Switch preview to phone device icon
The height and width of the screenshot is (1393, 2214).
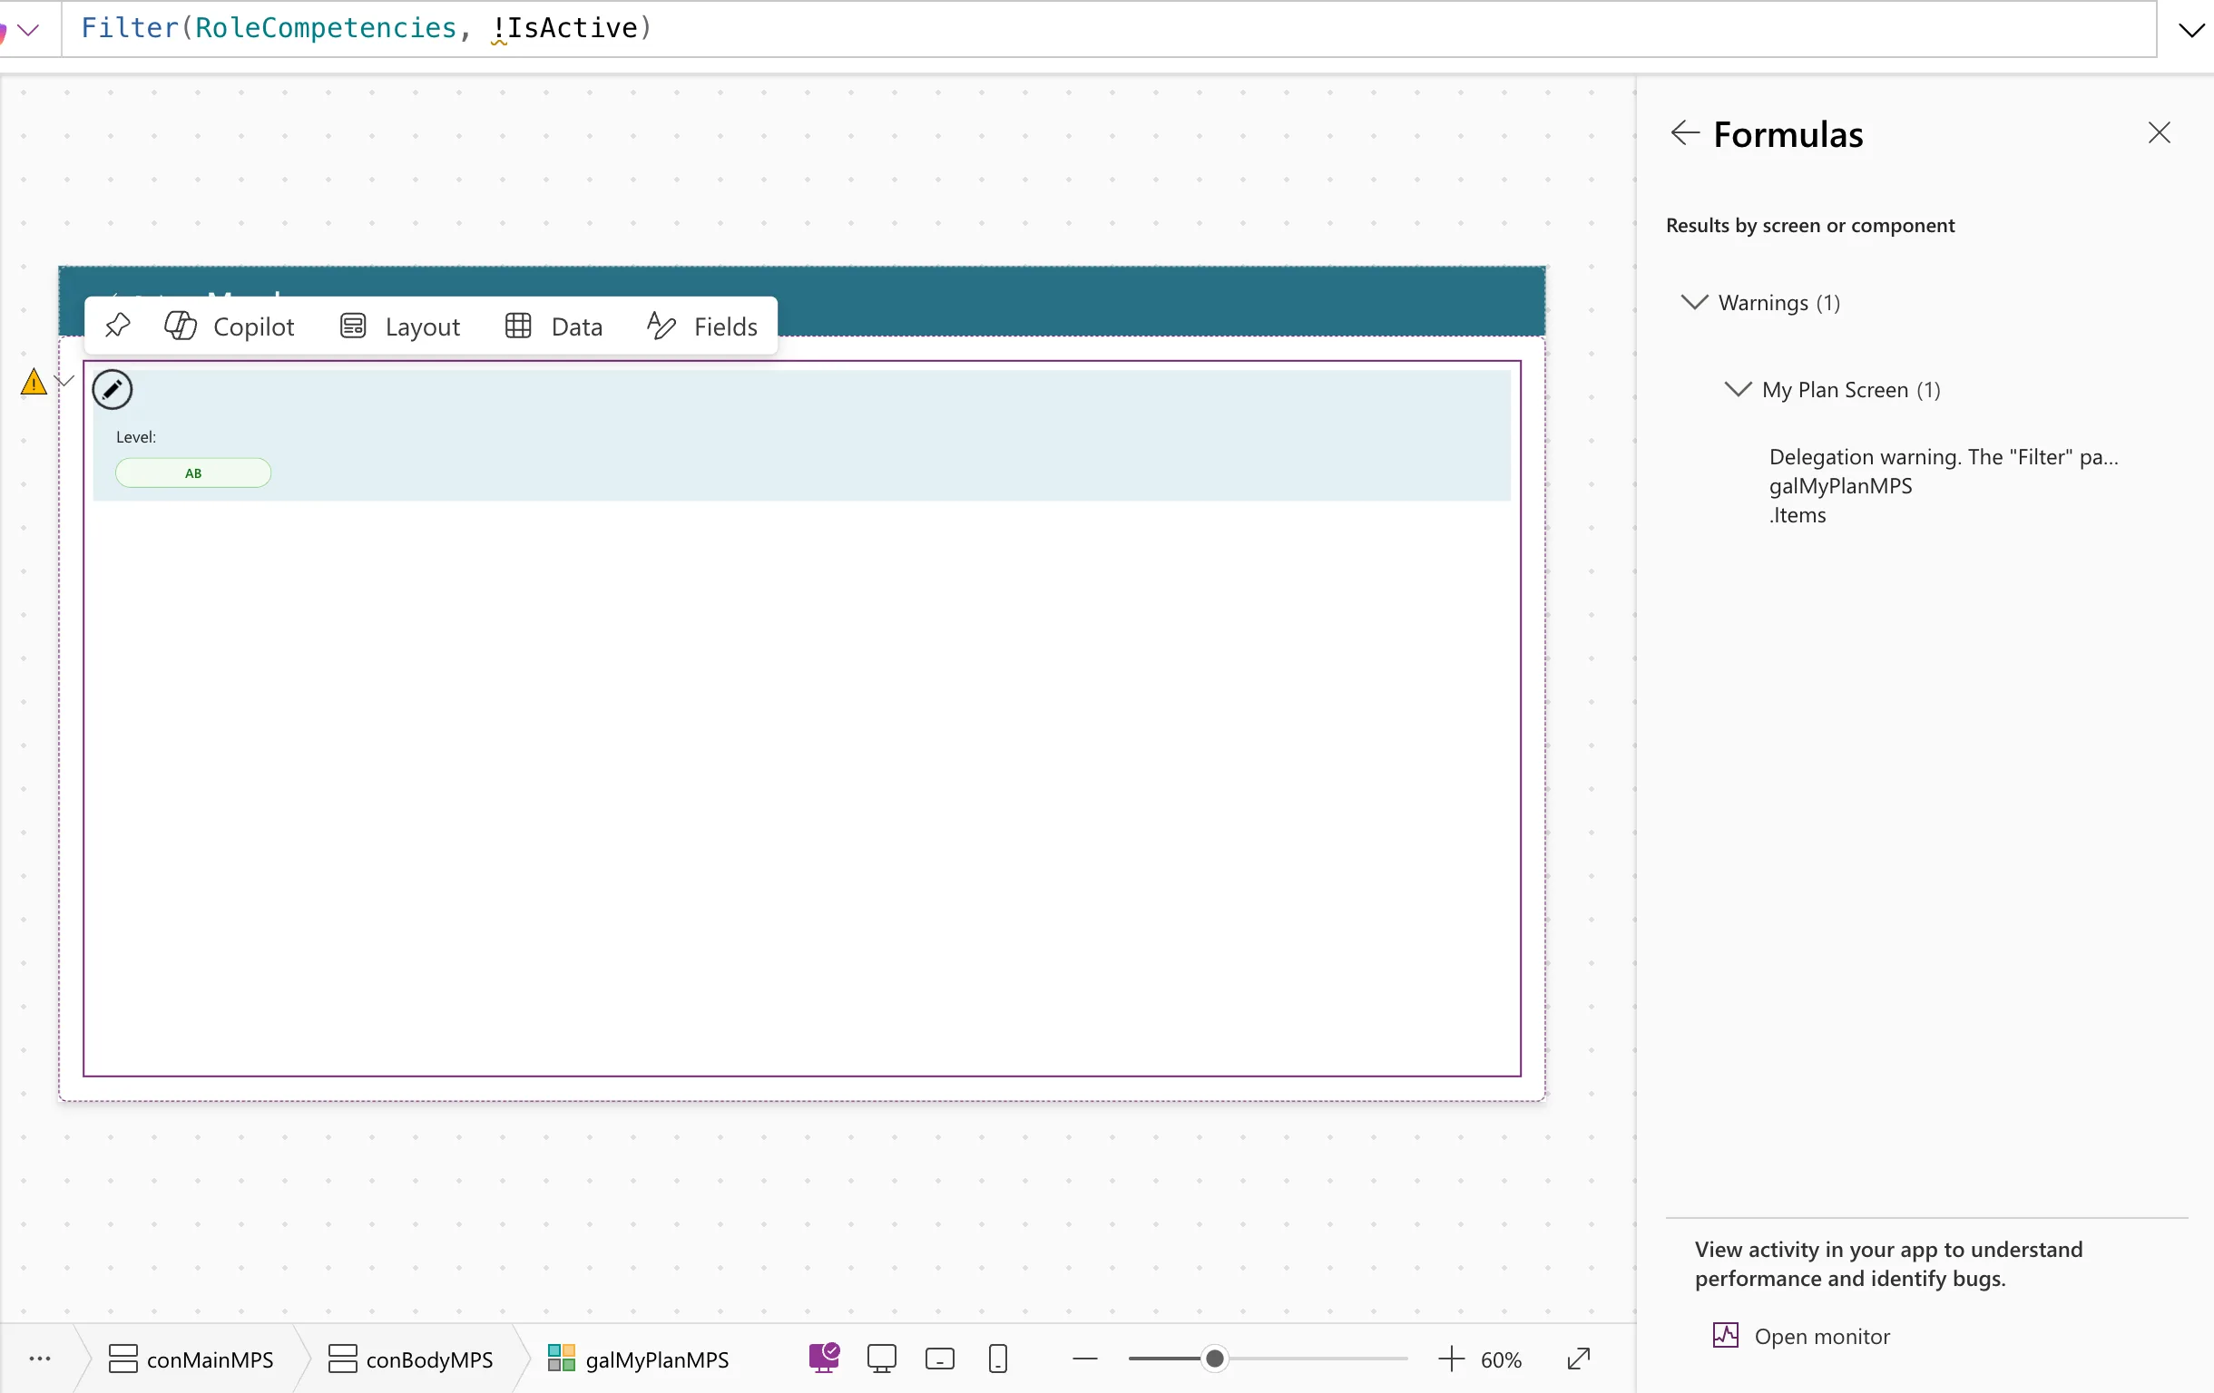coord(997,1358)
